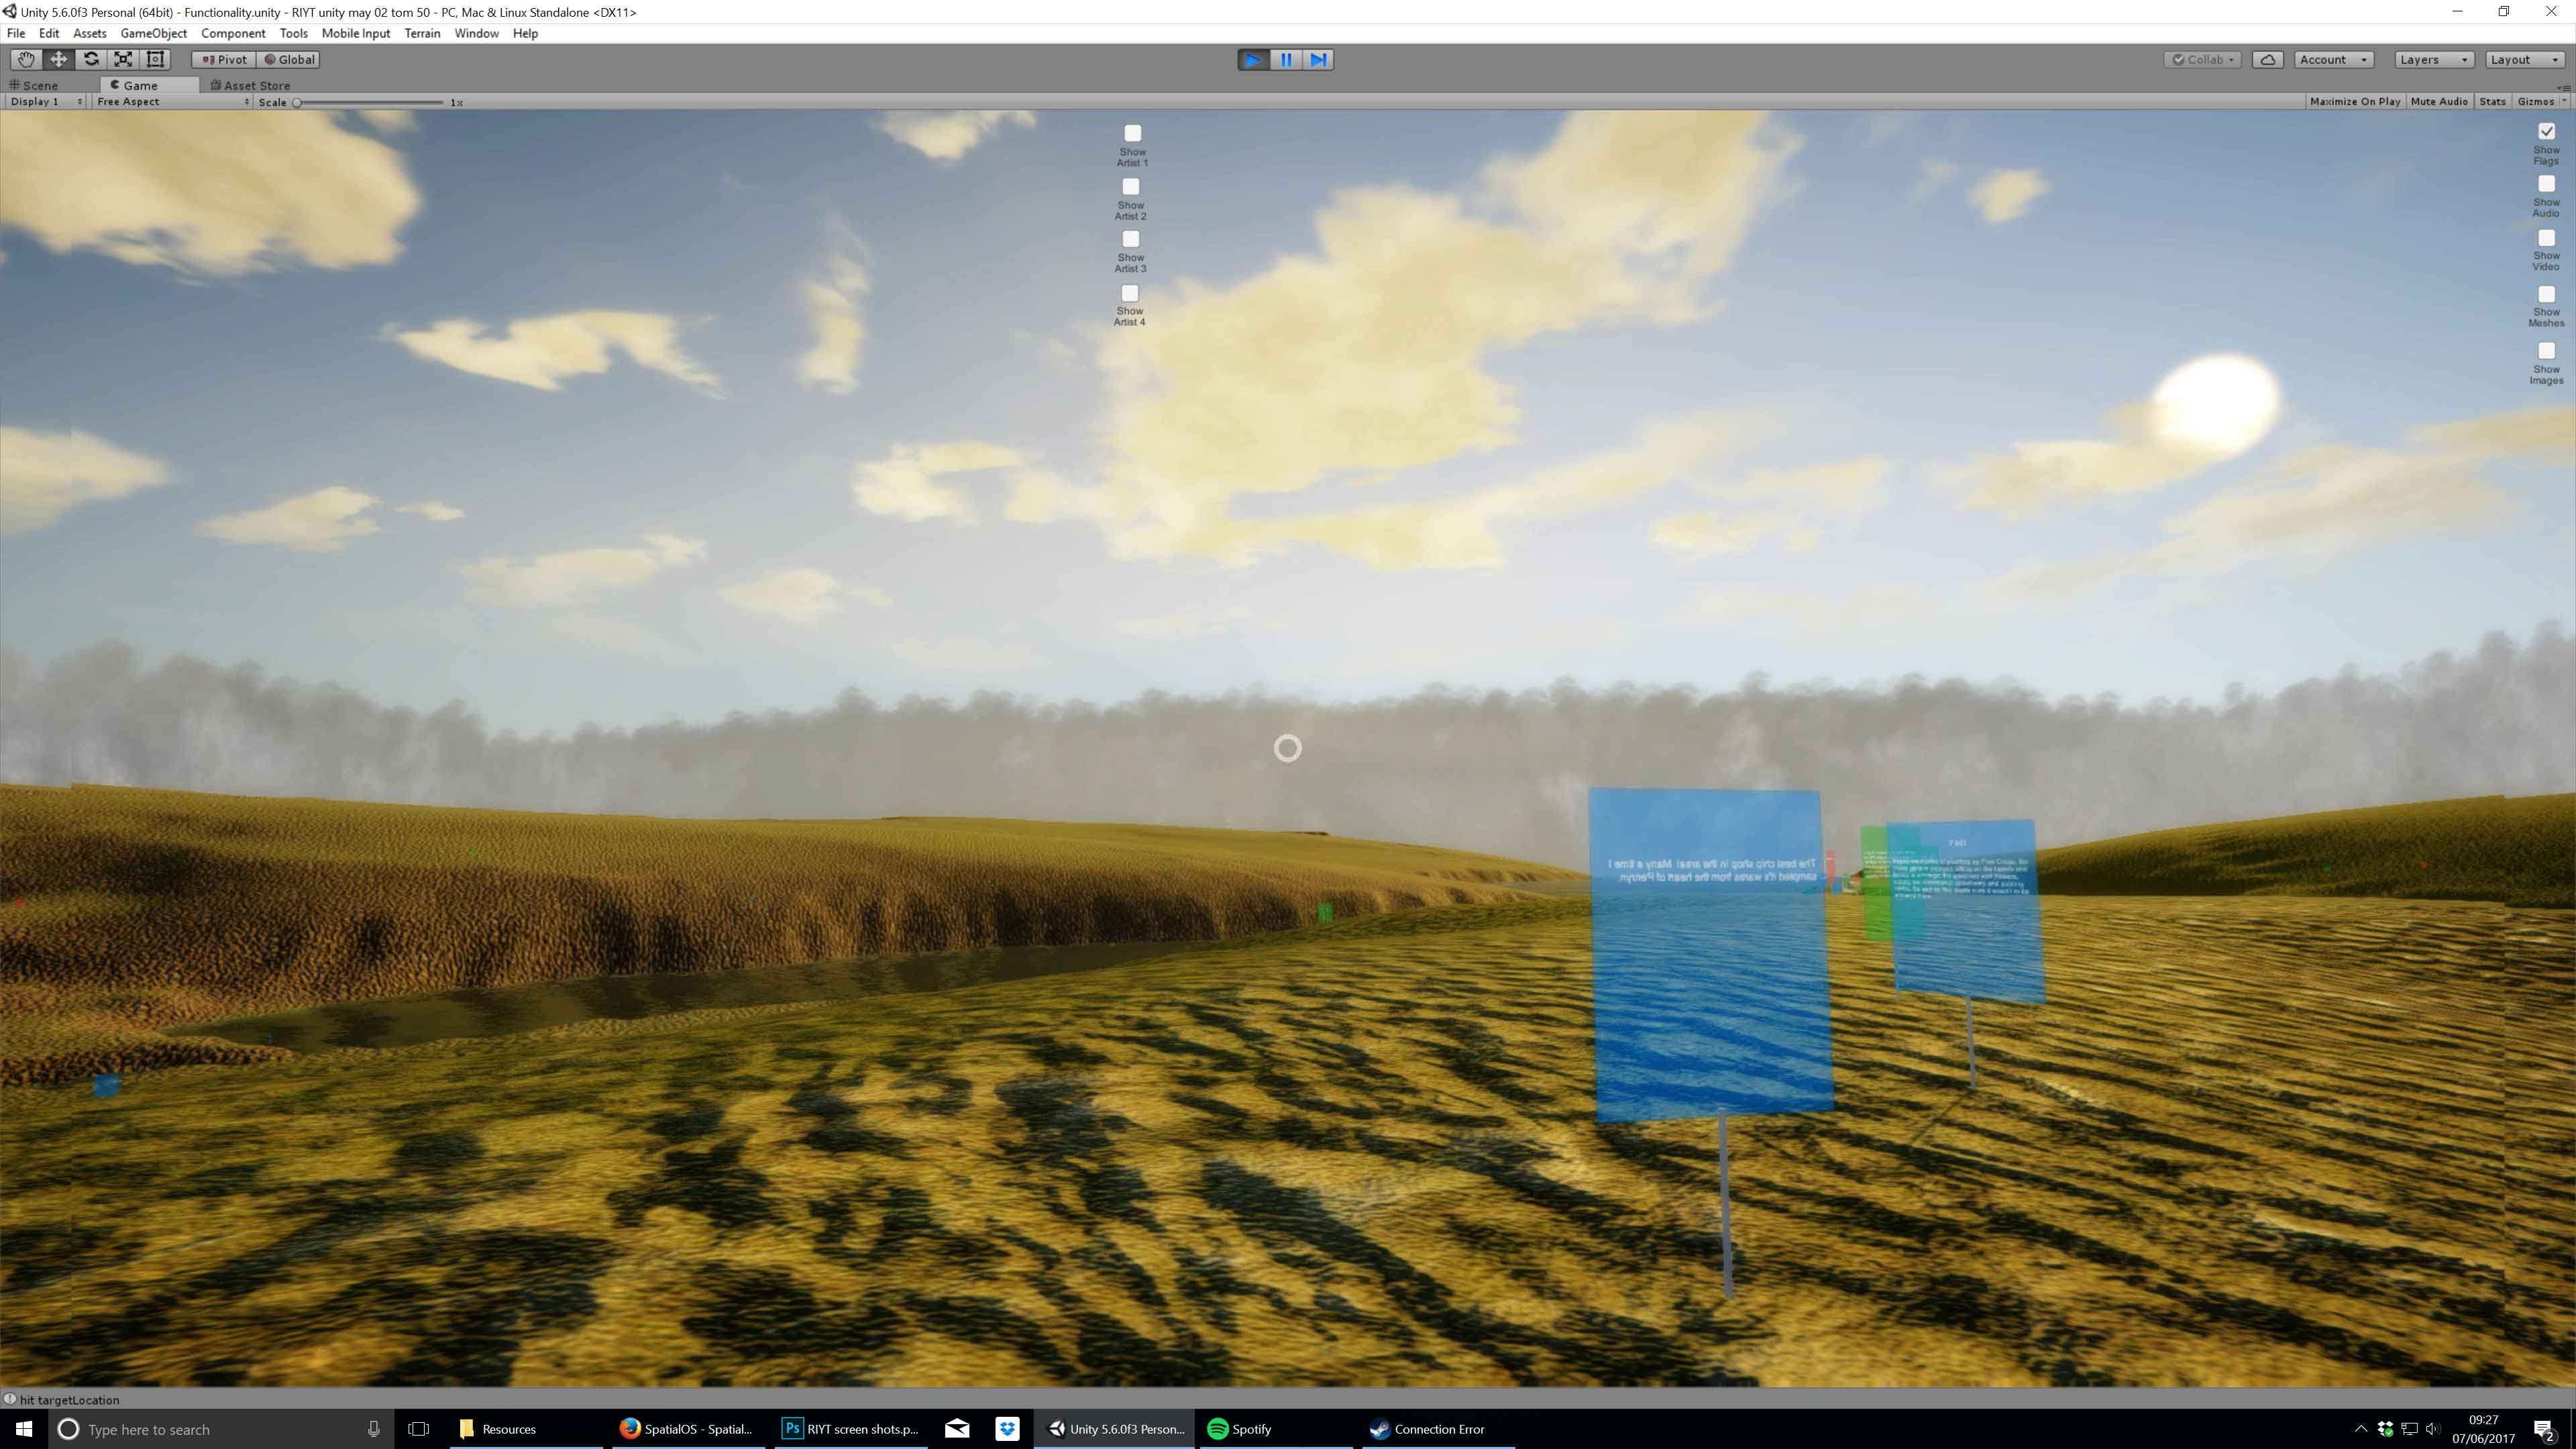Switch to the Scene tab
Screen dimensions: 2576x1449
tap(40, 85)
